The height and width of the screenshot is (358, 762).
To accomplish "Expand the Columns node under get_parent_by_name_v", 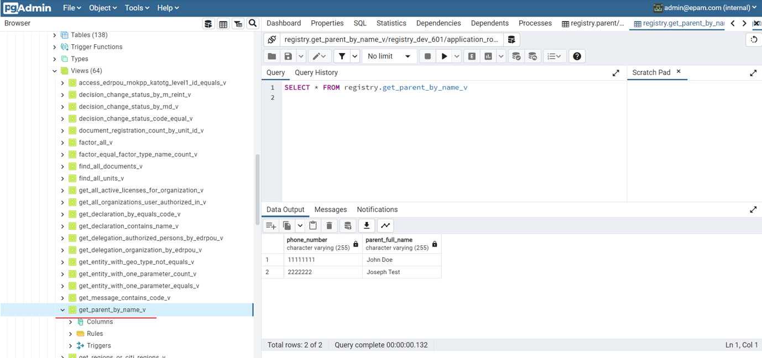I will 70,322.
